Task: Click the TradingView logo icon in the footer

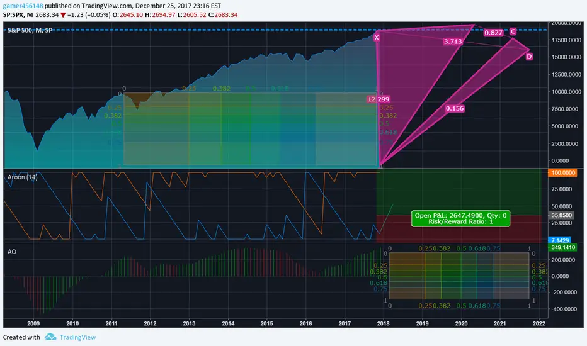Action: coord(50,337)
